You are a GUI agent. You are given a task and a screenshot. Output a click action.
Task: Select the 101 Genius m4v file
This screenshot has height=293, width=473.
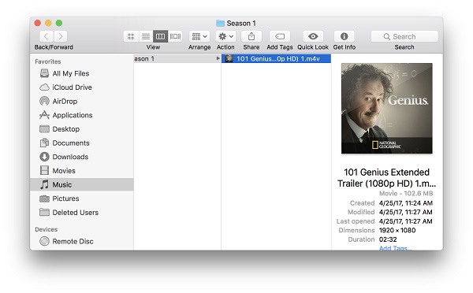click(277, 59)
